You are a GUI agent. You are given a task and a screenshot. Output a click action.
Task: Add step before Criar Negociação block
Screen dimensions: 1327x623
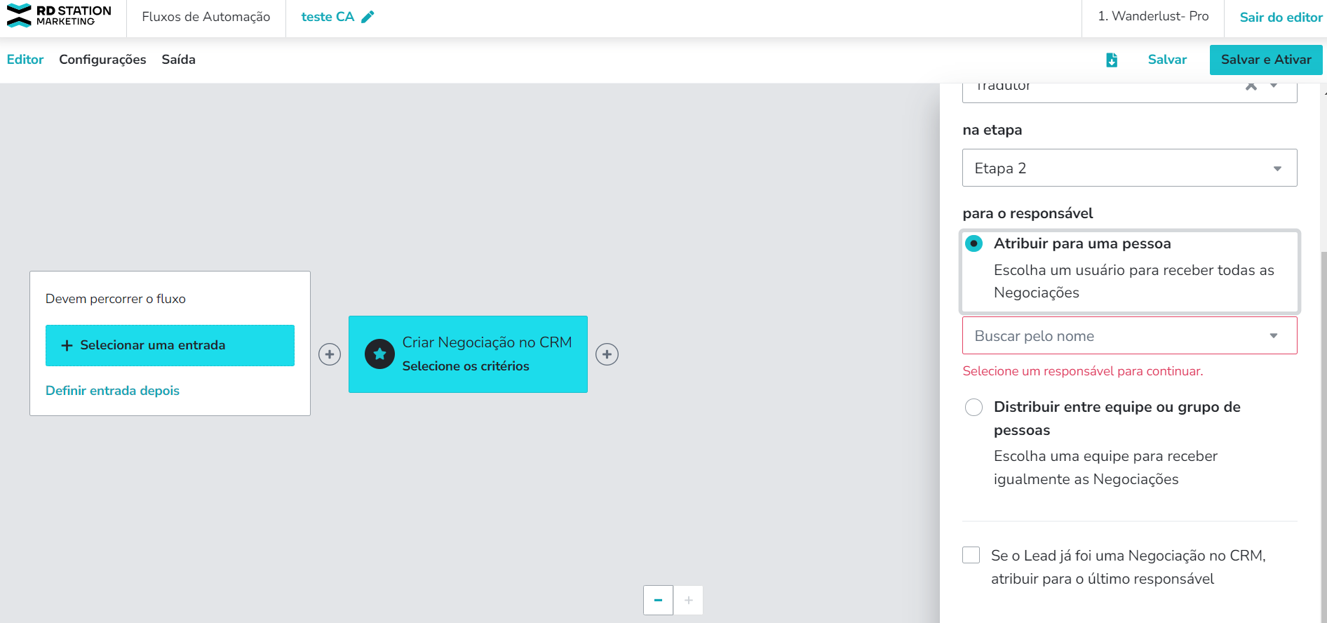(x=330, y=354)
